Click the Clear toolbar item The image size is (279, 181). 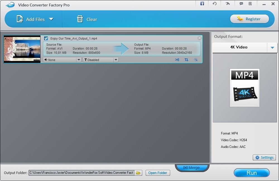pos(86,19)
